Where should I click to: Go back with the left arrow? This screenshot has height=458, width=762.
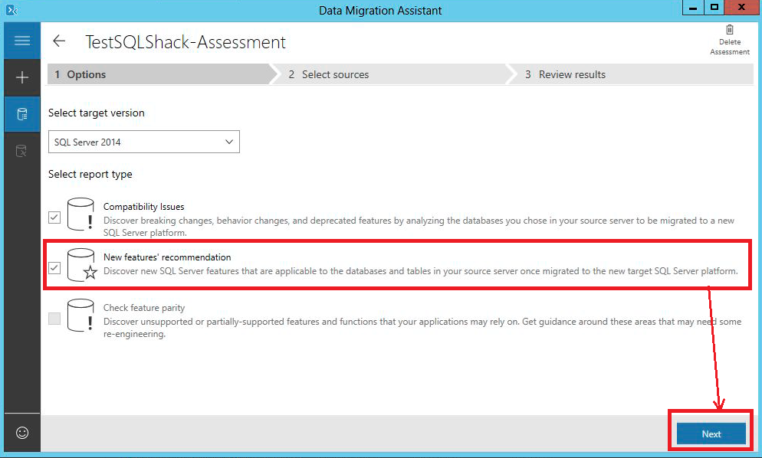59,41
